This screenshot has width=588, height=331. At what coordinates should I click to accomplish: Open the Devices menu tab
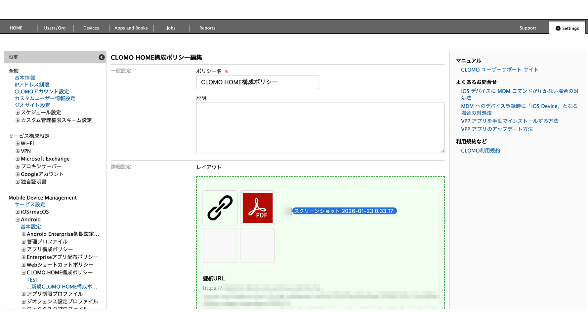pyautogui.click(x=91, y=28)
